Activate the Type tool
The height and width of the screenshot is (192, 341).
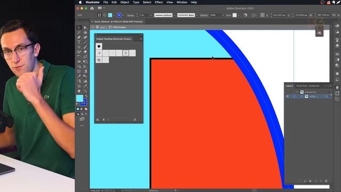(79, 42)
